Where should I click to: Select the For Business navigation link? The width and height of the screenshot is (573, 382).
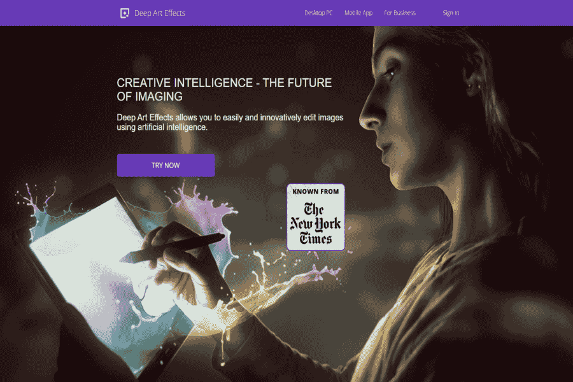click(399, 13)
